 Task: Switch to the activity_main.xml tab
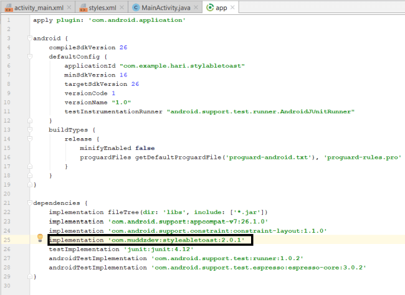[39, 7]
